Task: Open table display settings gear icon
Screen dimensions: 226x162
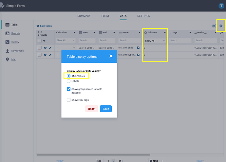Action: click(221, 26)
